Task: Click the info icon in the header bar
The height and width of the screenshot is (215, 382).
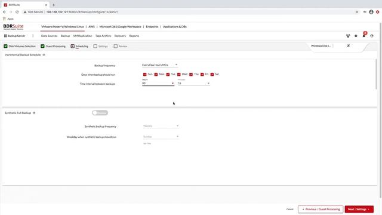Action: click(x=356, y=36)
